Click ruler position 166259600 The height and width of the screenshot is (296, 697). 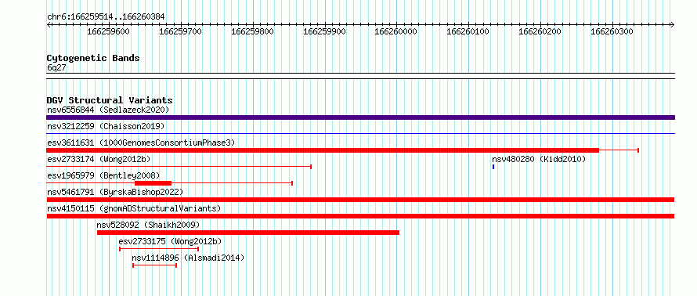(x=108, y=31)
